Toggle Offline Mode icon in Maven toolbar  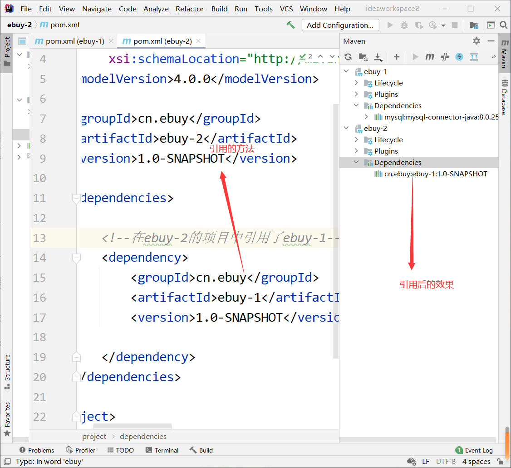[x=459, y=57]
